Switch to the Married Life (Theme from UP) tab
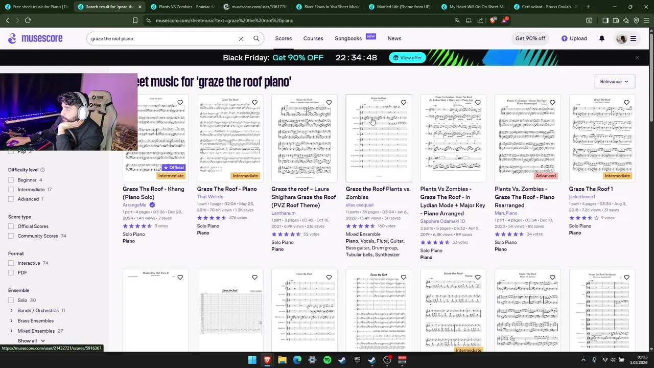 pyautogui.click(x=400, y=7)
